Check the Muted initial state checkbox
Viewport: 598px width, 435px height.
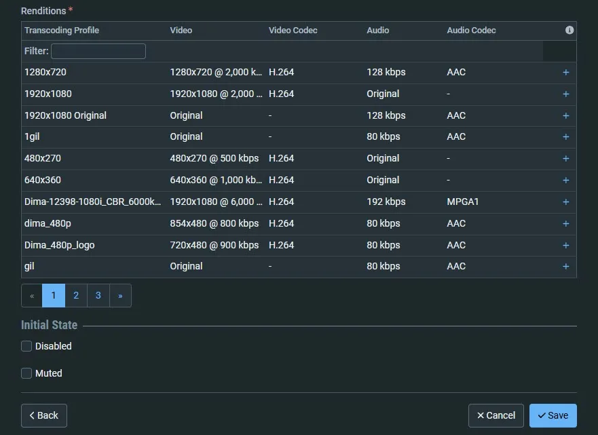[26, 373]
